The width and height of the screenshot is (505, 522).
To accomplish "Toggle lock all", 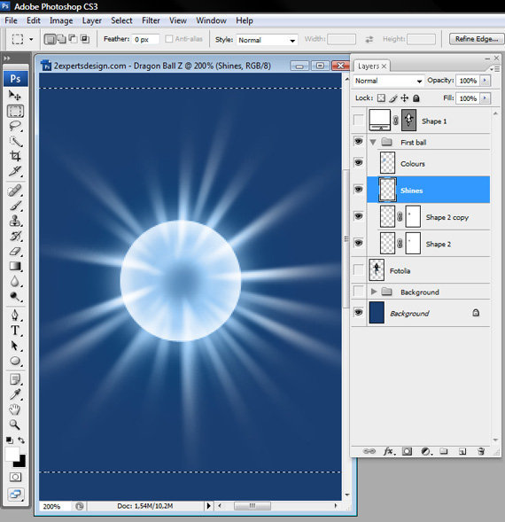I will (416, 98).
